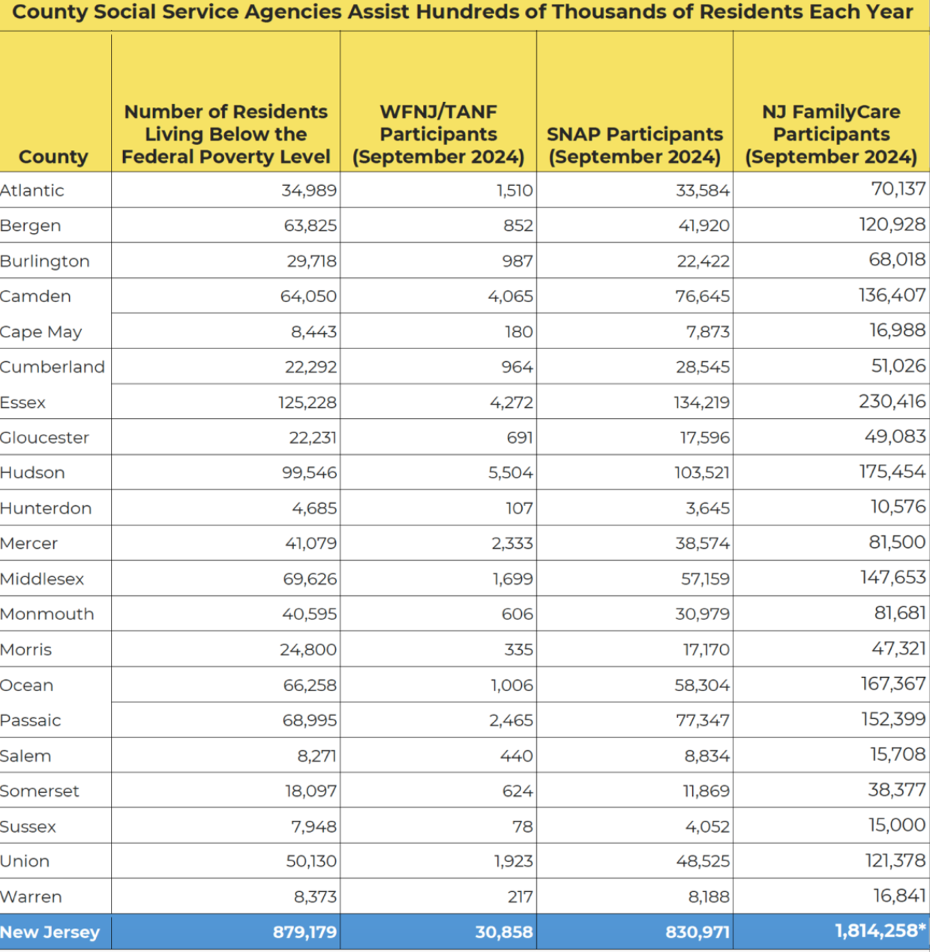Click the Sussex WFNJ/TANF value 78

522,826
